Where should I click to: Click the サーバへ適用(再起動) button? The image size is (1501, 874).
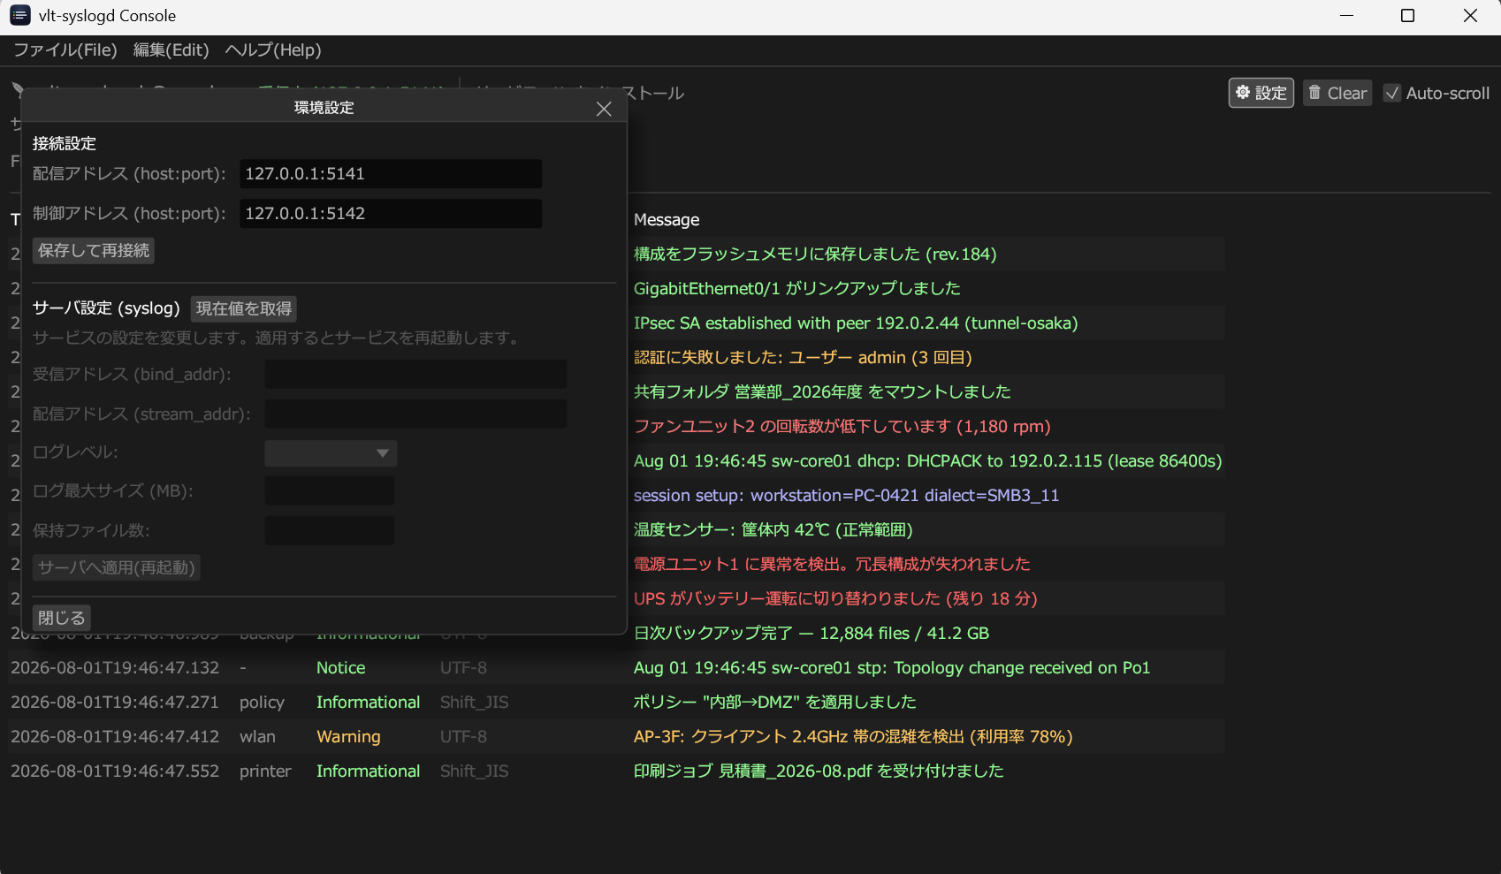[x=117, y=567]
